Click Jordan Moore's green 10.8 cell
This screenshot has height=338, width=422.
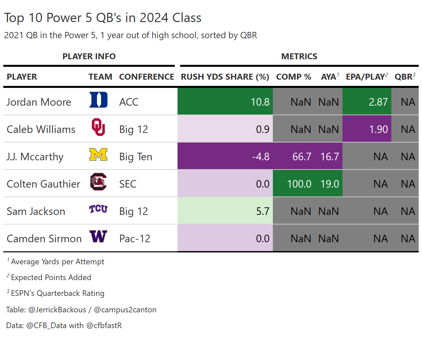coord(225,102)
